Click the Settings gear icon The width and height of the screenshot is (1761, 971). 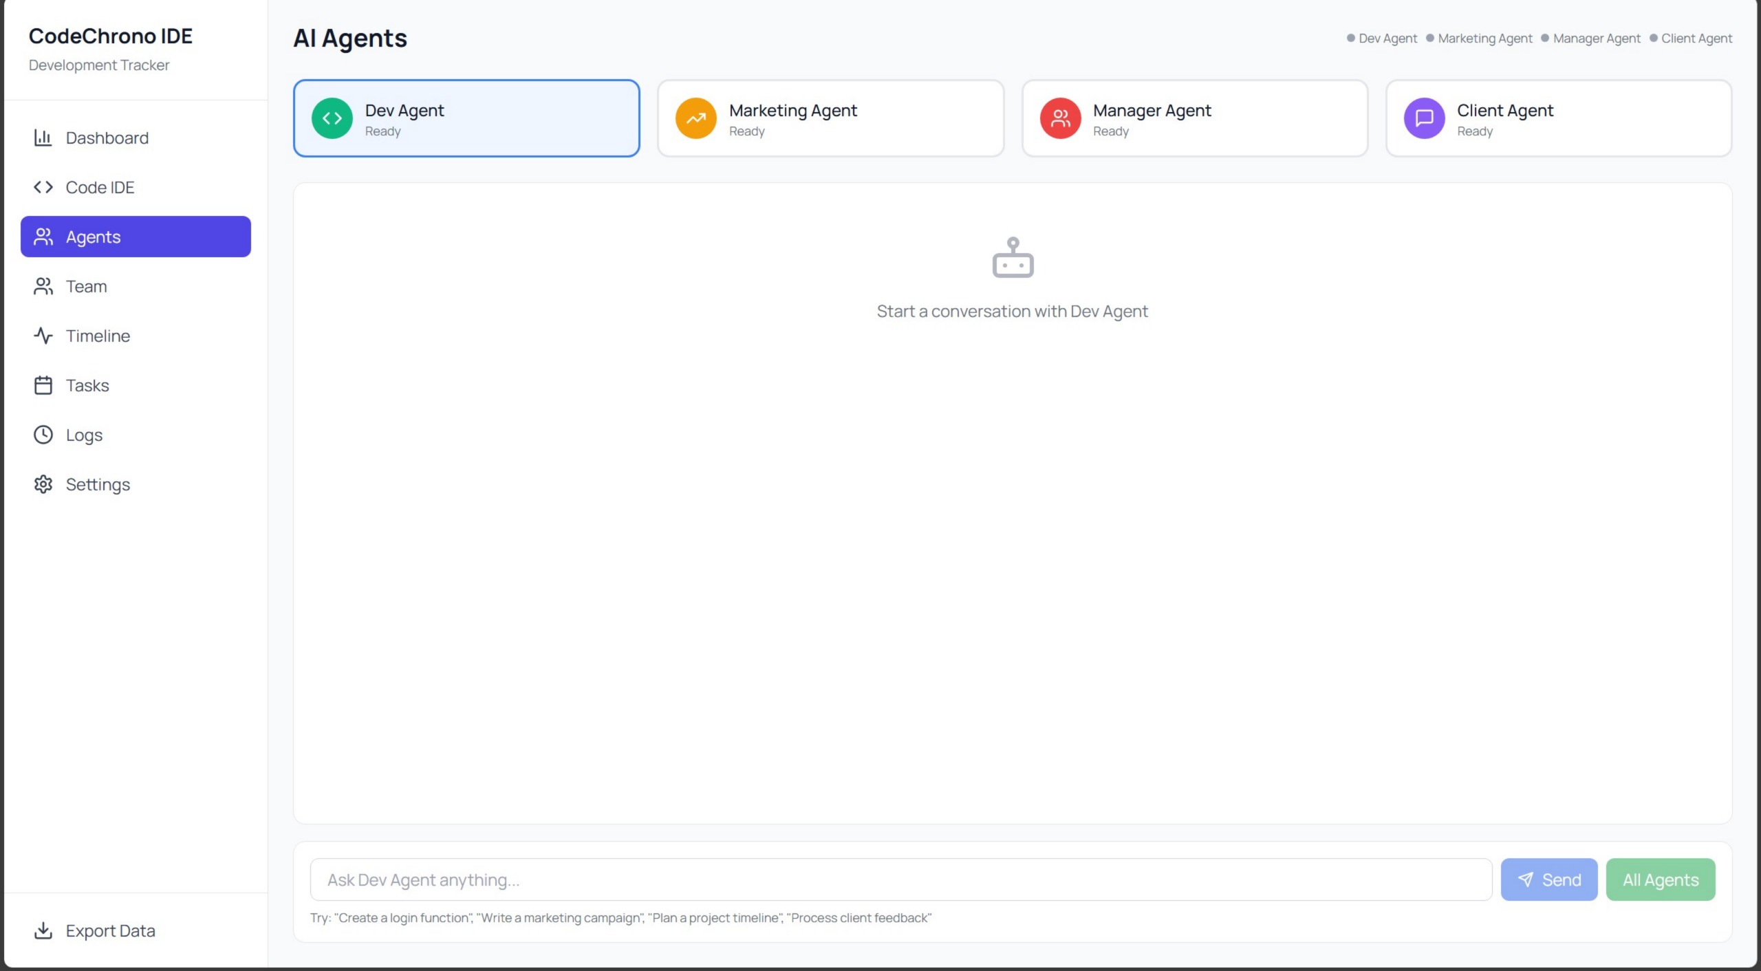[x=43, y=484]
